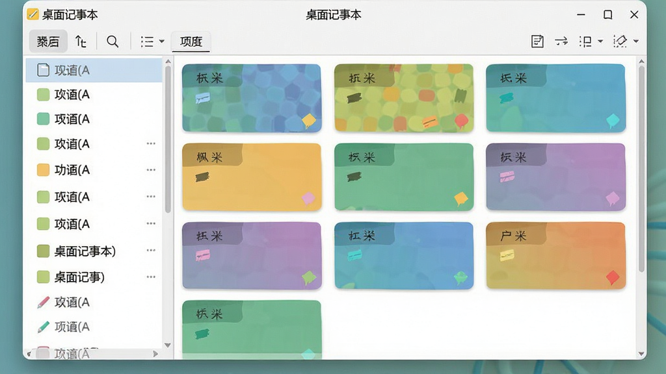
Task: Click the main area scrollbar up arrow
Action: [641, 62]
